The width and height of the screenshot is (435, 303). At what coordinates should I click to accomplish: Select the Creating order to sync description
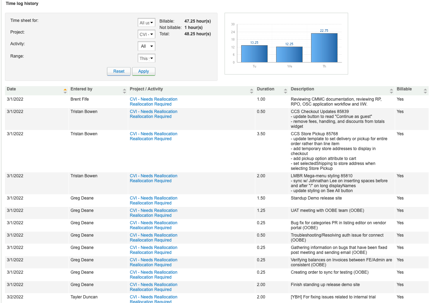[x=330, y=272]
